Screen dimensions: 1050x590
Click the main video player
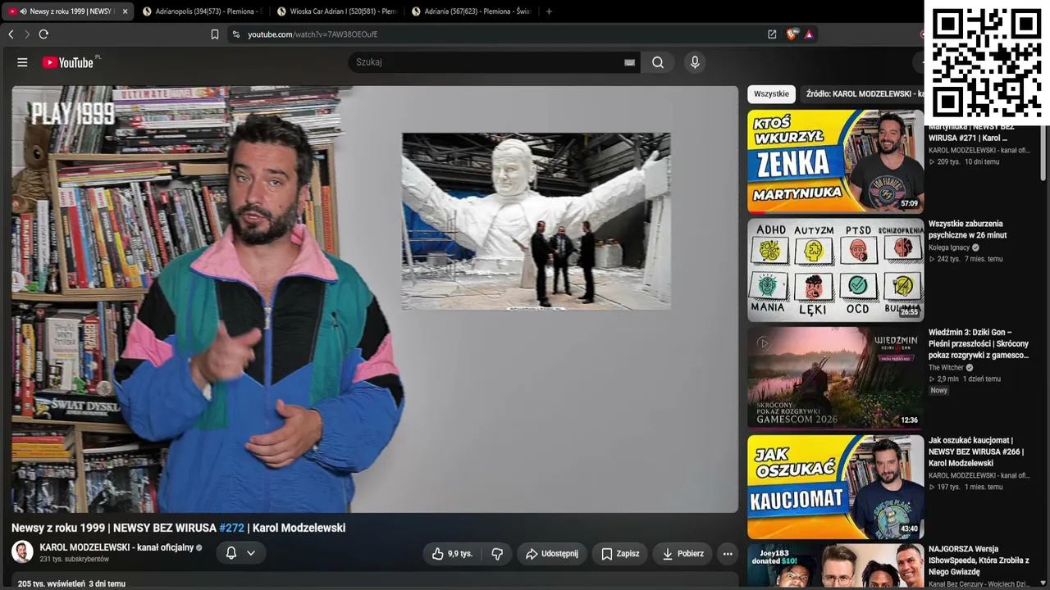375,299
